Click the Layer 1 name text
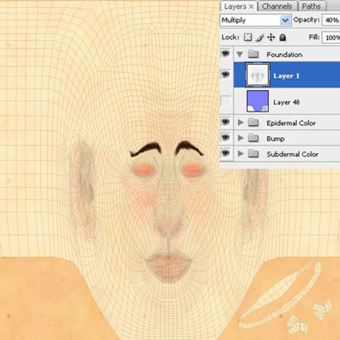The width and height of the screenshot is (340, 340). (x=286, y=76)
